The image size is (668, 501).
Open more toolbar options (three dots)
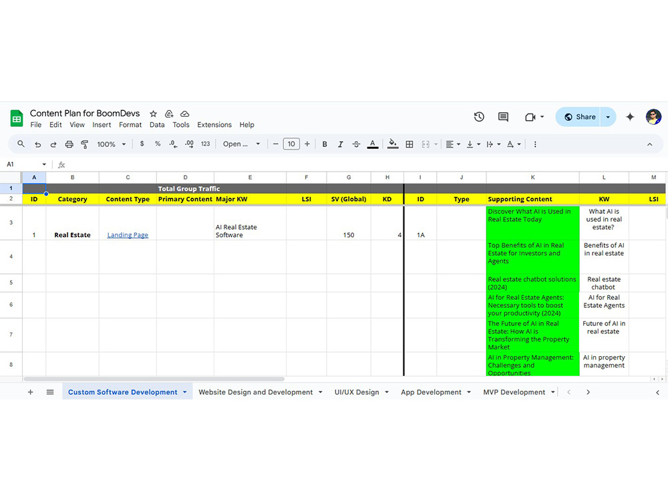[535, 144]
